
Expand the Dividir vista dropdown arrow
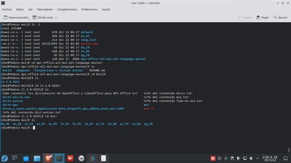[56, 17]
